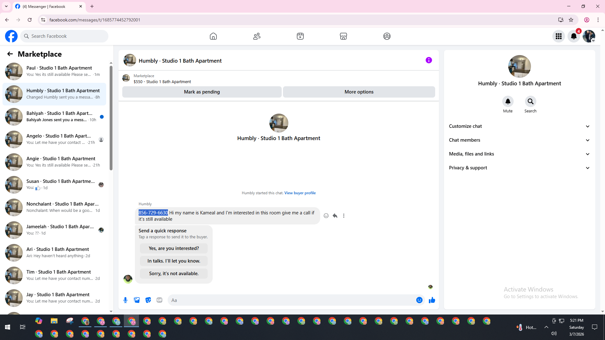This screenshot has width=605, height=340.
Task: Open Chrome's three-dot menu
Action: point(598,20)
